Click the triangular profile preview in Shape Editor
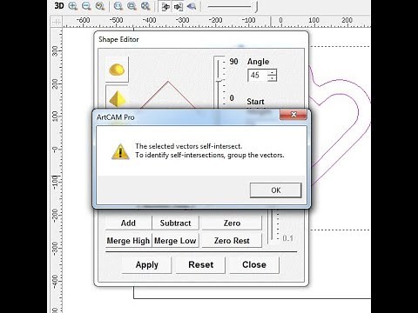 tap(168, 94)
